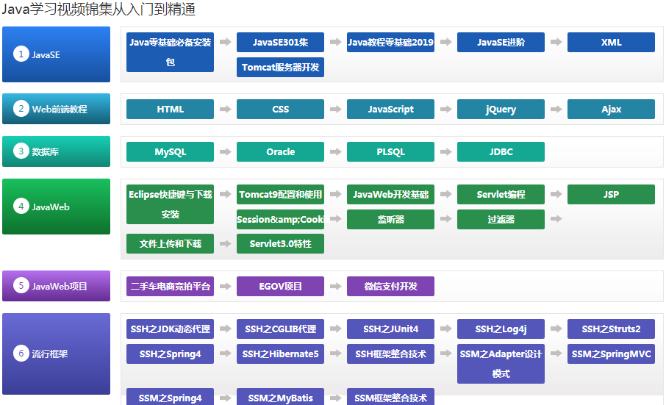The image size is (666, 405).
Task: Open the 数据库 category block
Action: click(x=56, y=151)
